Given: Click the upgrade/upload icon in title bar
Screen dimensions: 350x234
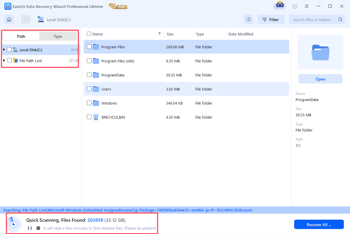Looking at the screenshot, I should pos(295,6).
